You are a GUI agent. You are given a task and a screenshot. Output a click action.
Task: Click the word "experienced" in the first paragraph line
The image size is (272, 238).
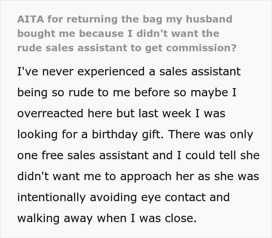point(111,72)
